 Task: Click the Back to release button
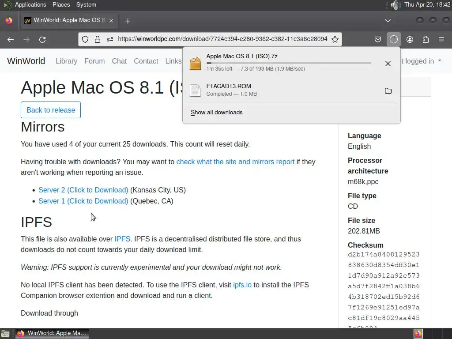(51, 110)
